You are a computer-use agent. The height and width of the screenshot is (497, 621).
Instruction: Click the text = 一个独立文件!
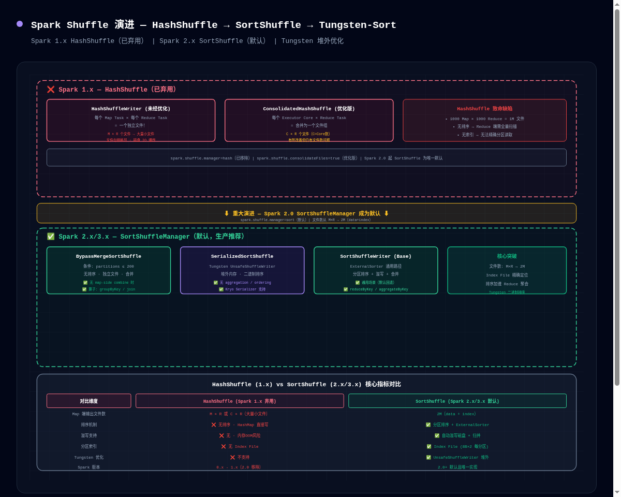[131, 125]
